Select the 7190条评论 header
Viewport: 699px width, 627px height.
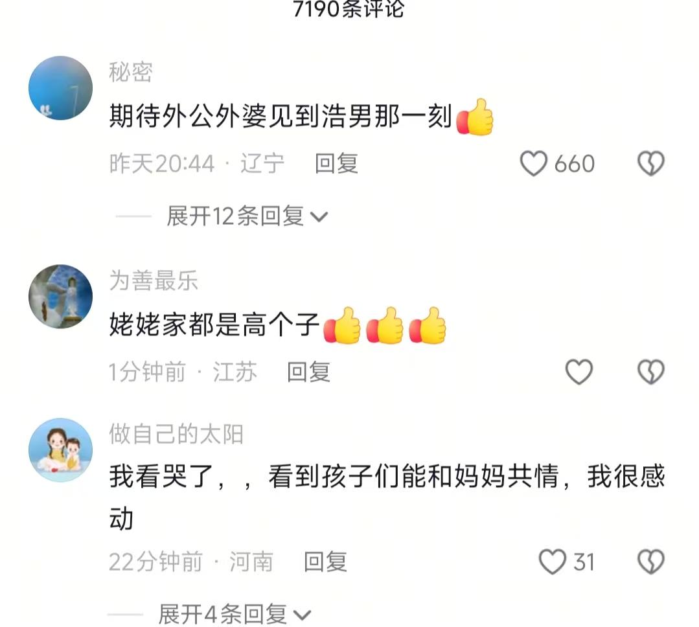(349, 9)
